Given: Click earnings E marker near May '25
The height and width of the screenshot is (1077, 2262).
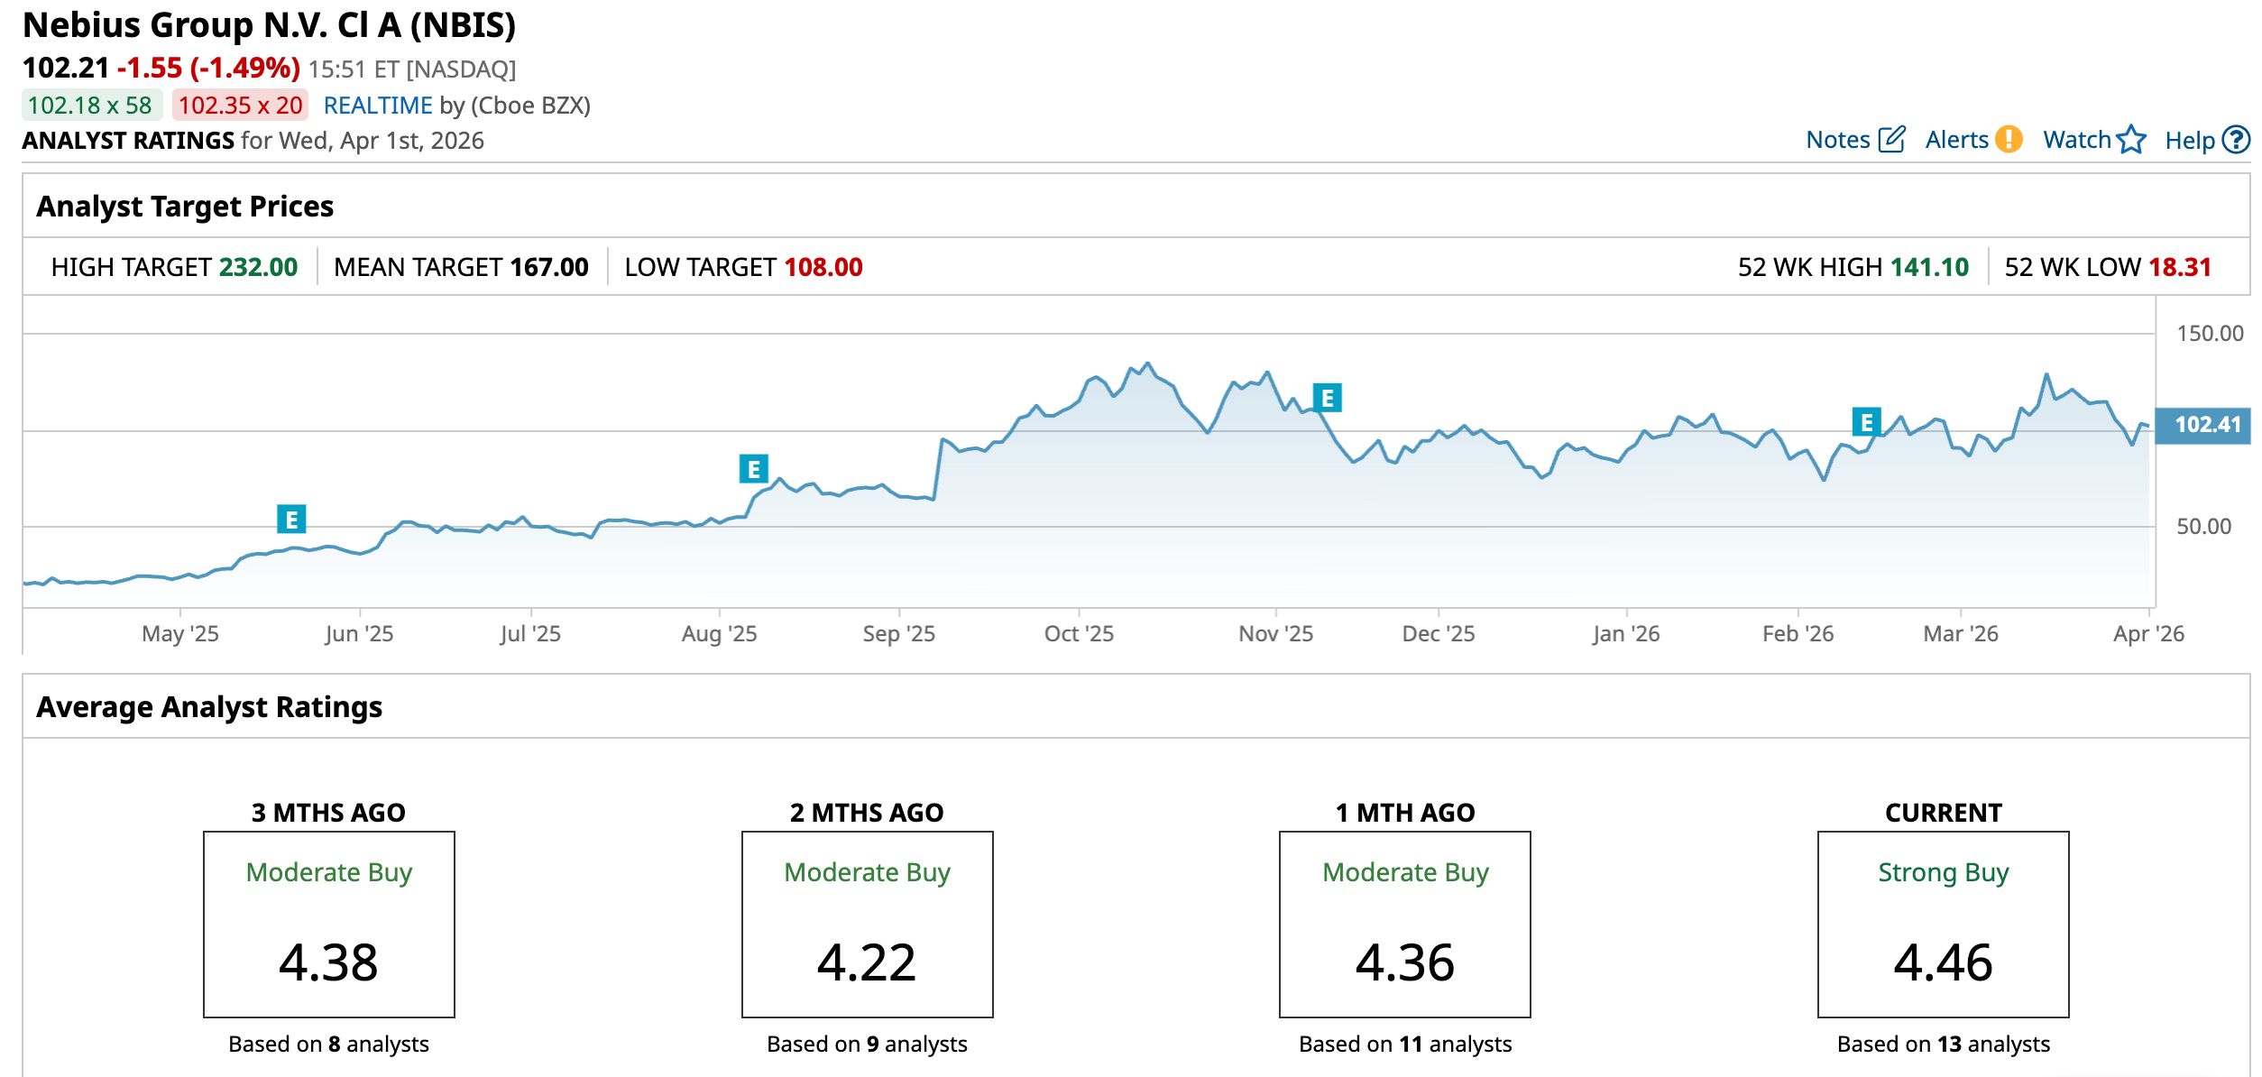Looking at the screenshot, I should pos(291,520).
